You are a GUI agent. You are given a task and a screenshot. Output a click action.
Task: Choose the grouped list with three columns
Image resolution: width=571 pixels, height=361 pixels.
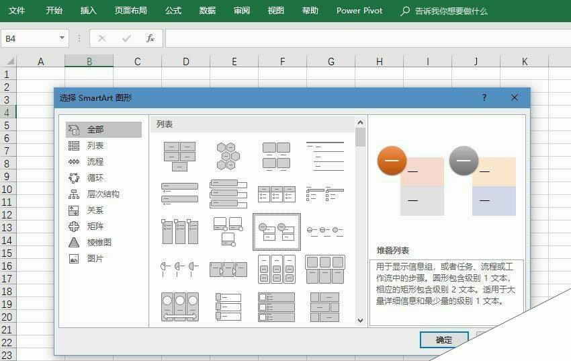click(276, 270)
